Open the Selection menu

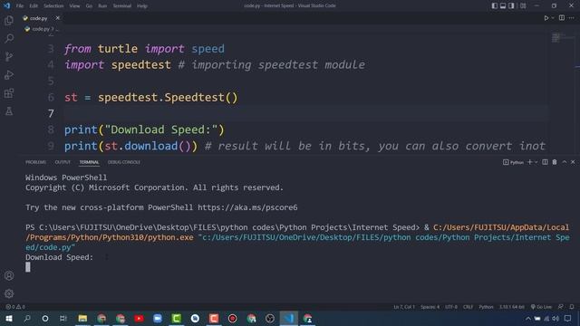click(53, 6)
